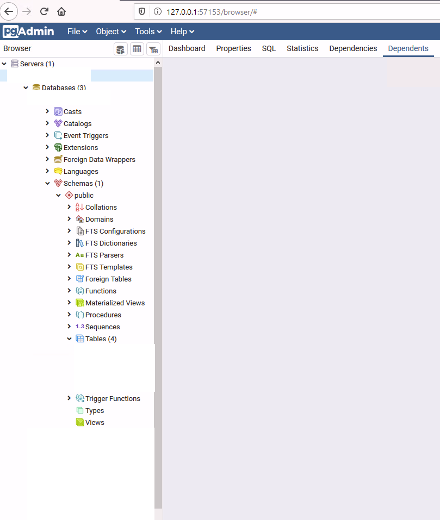Click the Casts node icon

coord(58,111)
